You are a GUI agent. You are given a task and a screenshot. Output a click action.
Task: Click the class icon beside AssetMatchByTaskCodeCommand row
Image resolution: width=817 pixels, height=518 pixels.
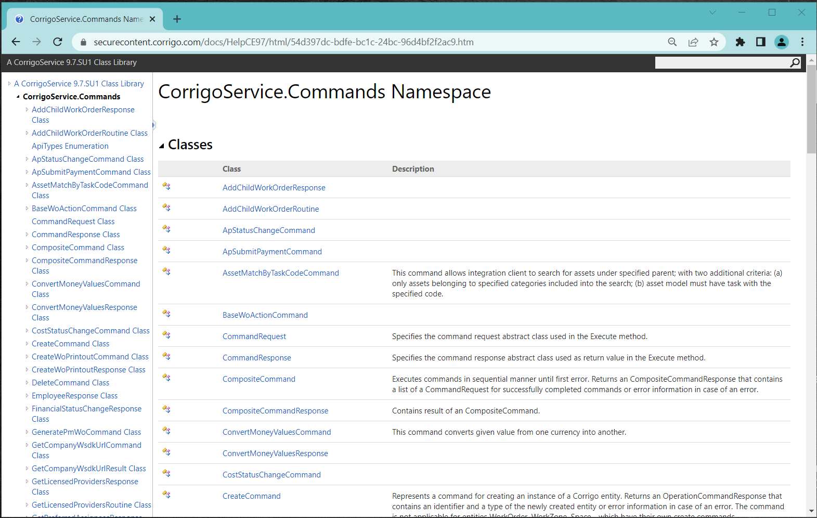coord(166,271)
